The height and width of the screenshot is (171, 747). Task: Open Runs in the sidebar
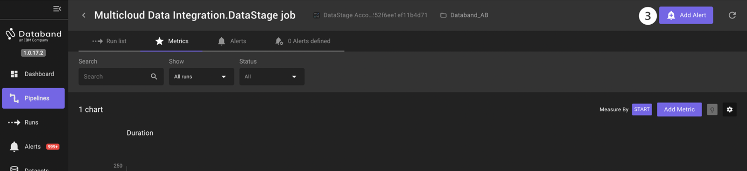[33, 122]
